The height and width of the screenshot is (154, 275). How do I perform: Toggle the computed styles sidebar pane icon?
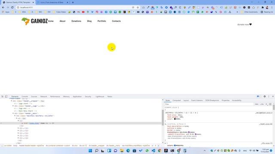[x=270, y=104]
